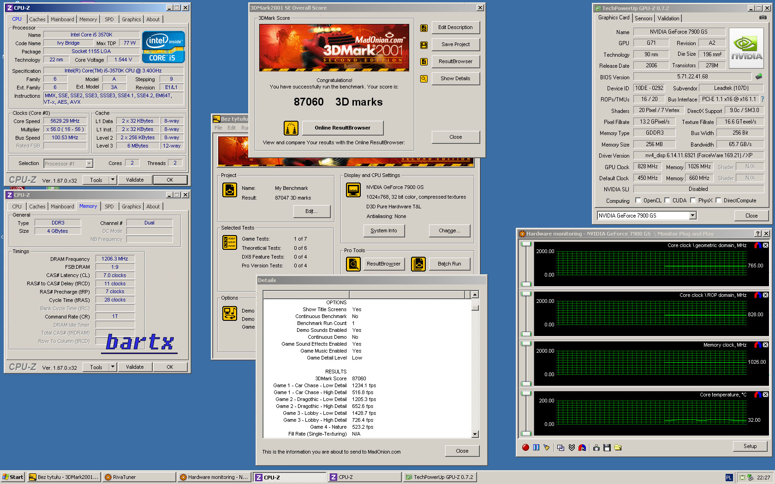775x484 pixels.
Task: Click the checklist icon in Selected Tests
Action: [x=230, y=242]
